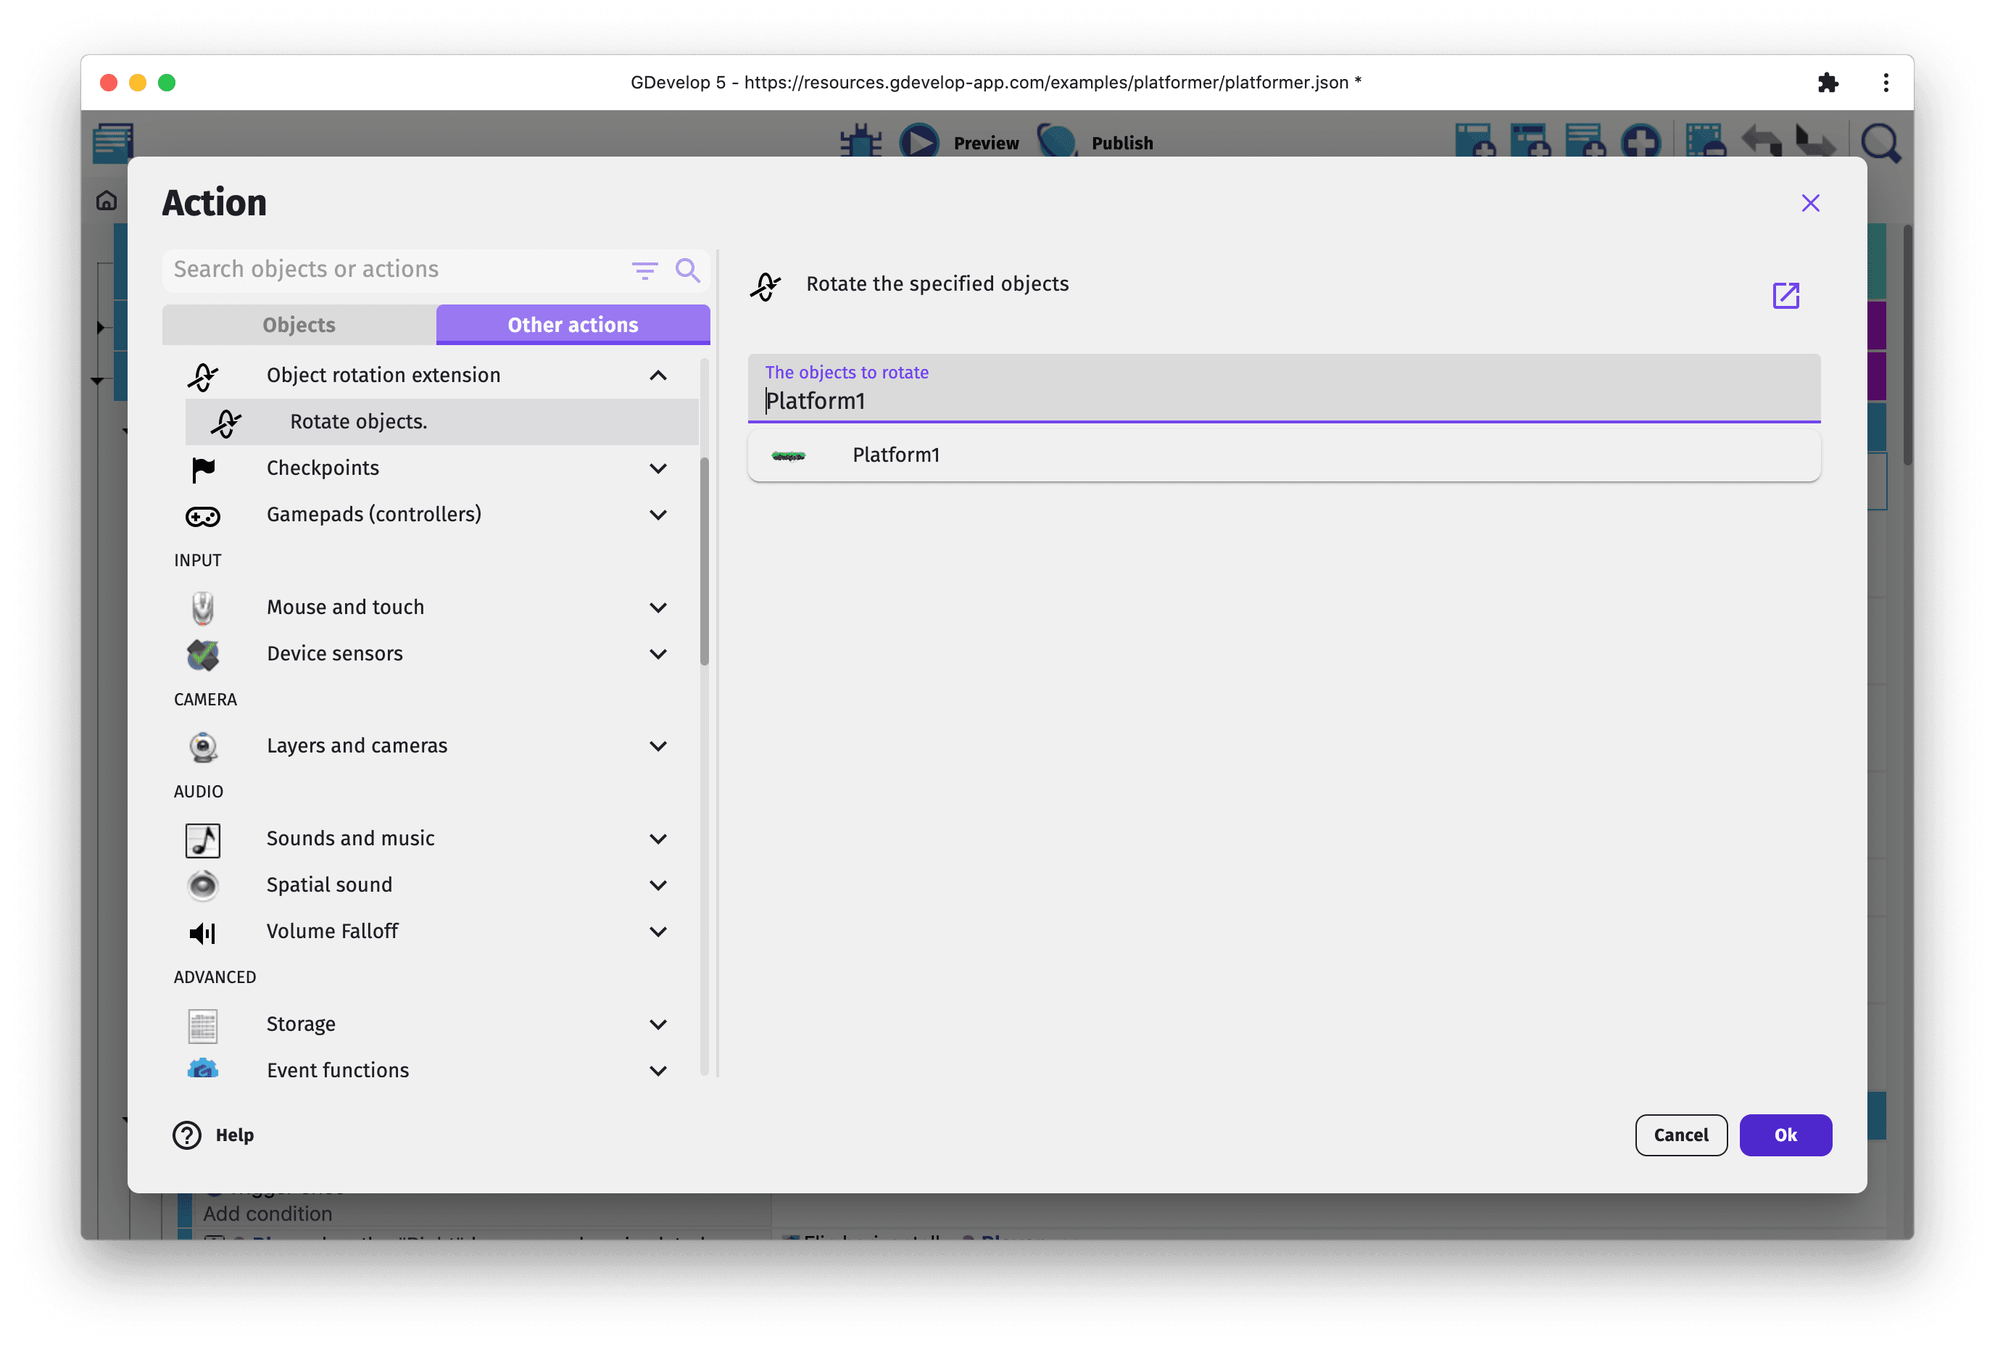Image resolution: width=1995 pixels, height=1347 pixels.
Task: Select the Other actions tab
Action: (573, 325)
